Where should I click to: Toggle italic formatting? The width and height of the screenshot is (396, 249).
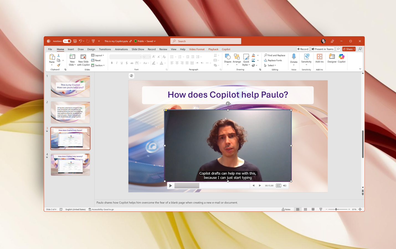[x=117, y=63]
